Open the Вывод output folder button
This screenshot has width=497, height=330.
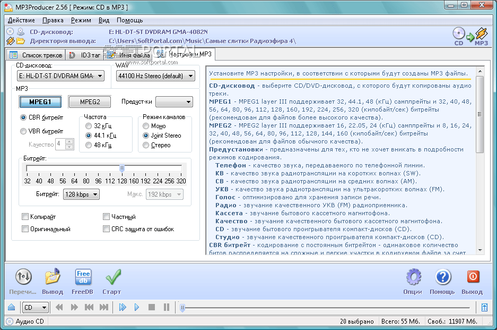pyautogui.click(x=53, y=281)
